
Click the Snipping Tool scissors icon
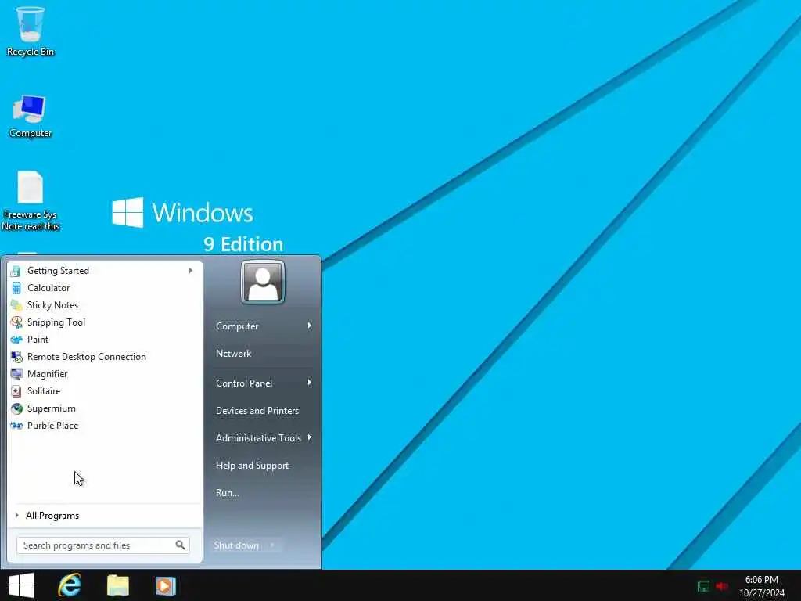(x=16, y=322)
